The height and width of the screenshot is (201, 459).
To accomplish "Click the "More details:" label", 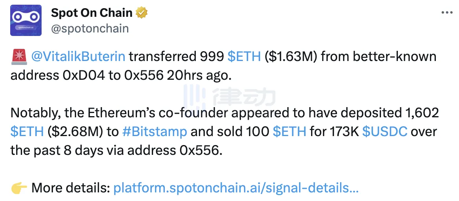I will (71, 188).
